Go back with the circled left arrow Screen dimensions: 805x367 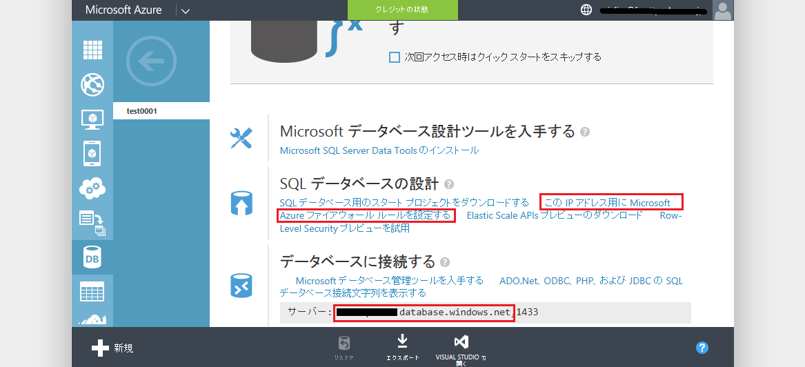pyautogui.click(x=151, y=61)
